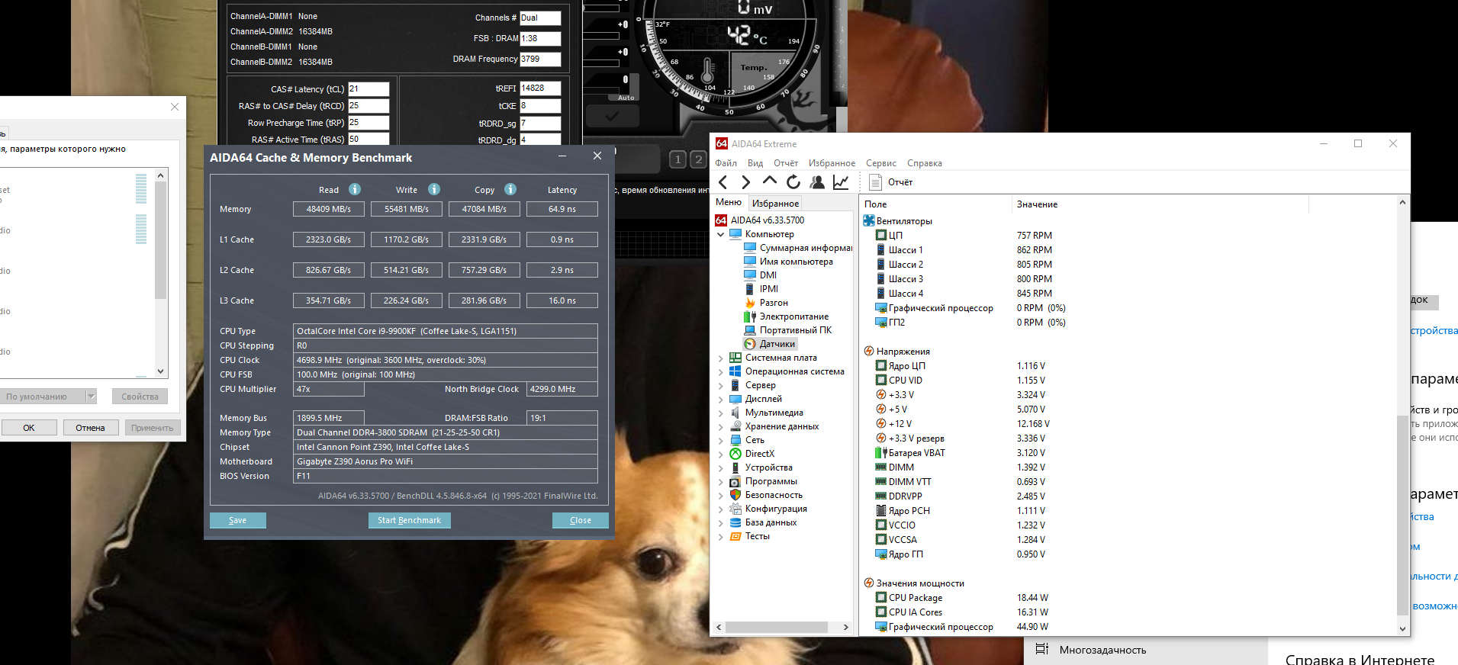Open the Отчёт menu in menu bar
The height and width of the screenshot is (665, 1458).
pos(786,163)
